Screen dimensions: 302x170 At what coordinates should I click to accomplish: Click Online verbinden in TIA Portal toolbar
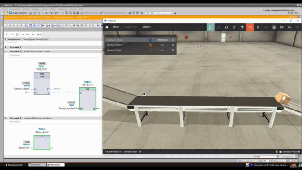(x=90, y=13)
